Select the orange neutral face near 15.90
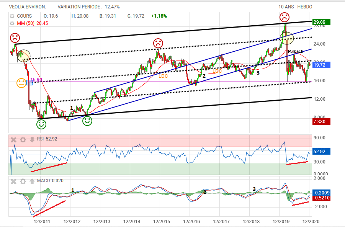This screenshot has width=345, height=227. (x=21, y=83)
